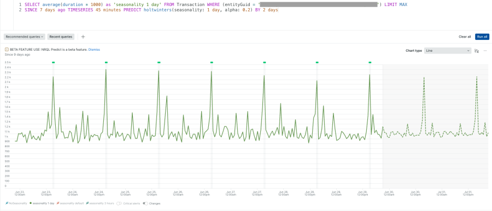Open the chart more options ellipsis menu
492x211 pixels.
pos(485,50)
